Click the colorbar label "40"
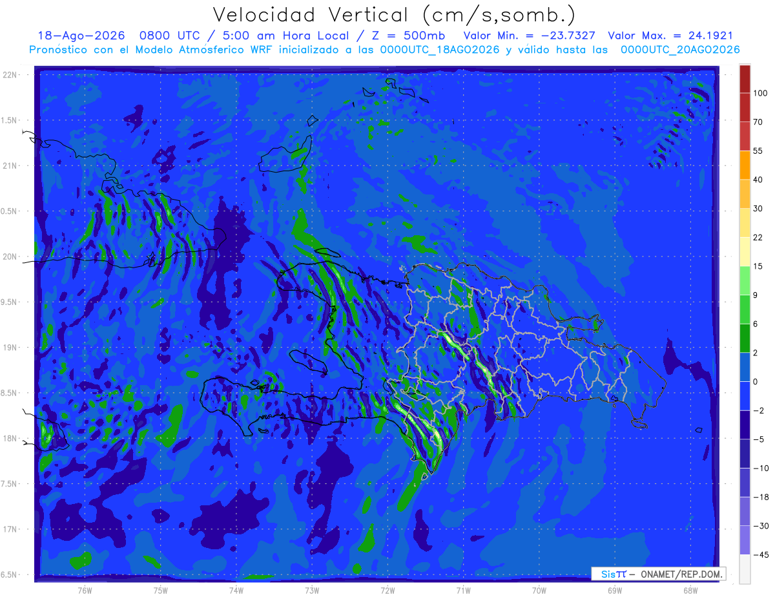 click(x=759, y=180)
